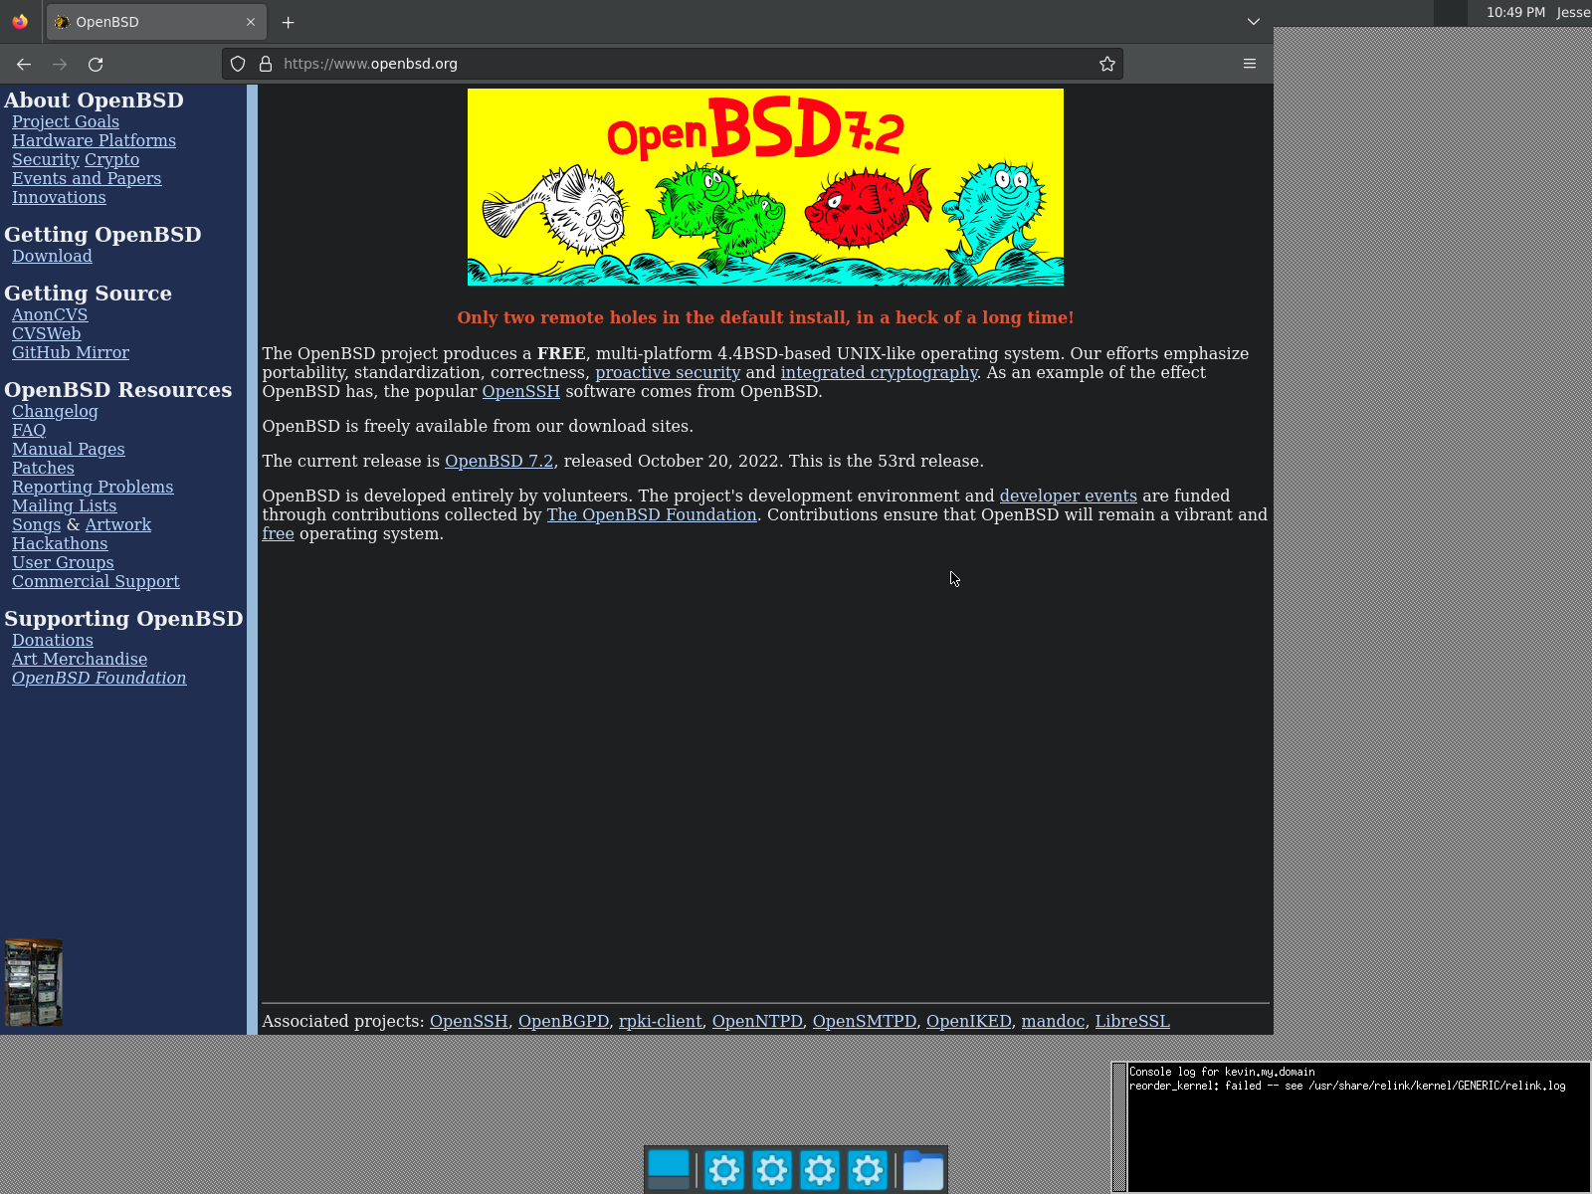
Task: Open the Firefox hamburger menu
Action: click(1250, 64)
